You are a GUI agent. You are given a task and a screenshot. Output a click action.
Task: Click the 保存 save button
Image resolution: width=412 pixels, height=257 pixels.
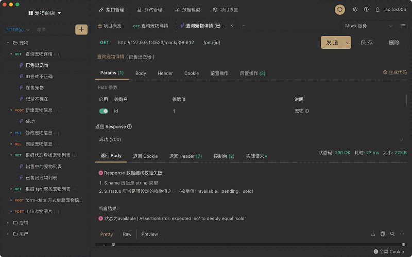coord(367,43)
